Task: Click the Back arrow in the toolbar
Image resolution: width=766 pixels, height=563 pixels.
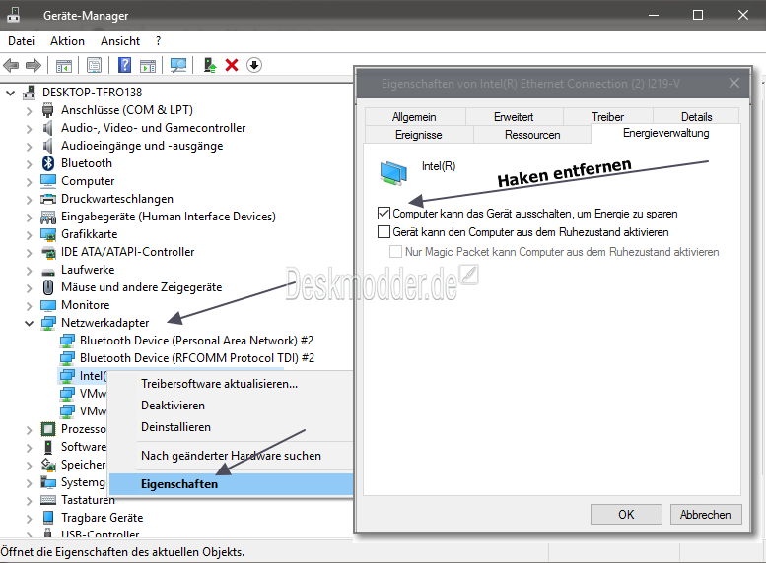Action: tap(11, 65)
